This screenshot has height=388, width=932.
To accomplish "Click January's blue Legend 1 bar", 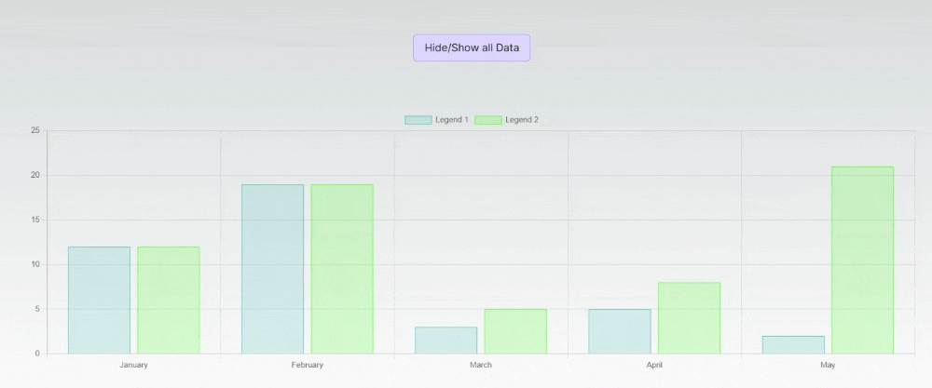I will 100,301.
